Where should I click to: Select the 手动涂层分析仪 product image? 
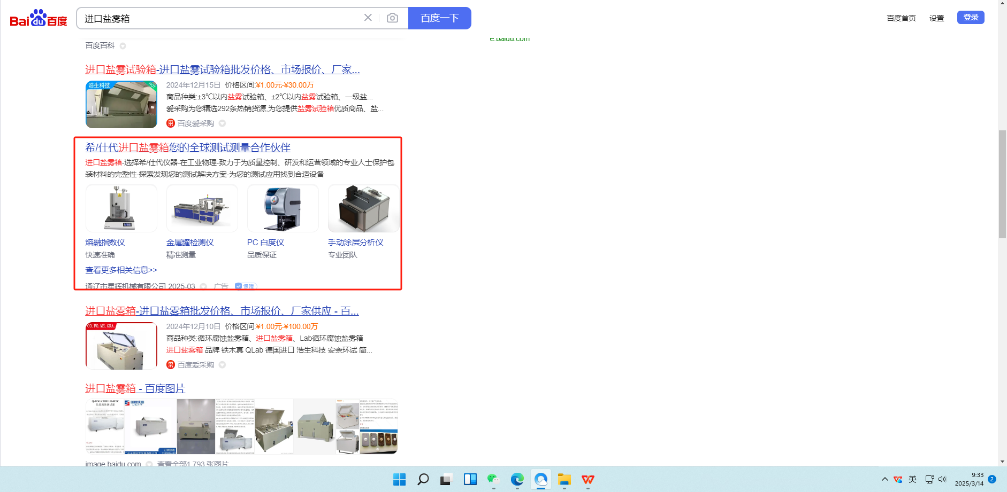pyautogui.click(x=364, y=208)
